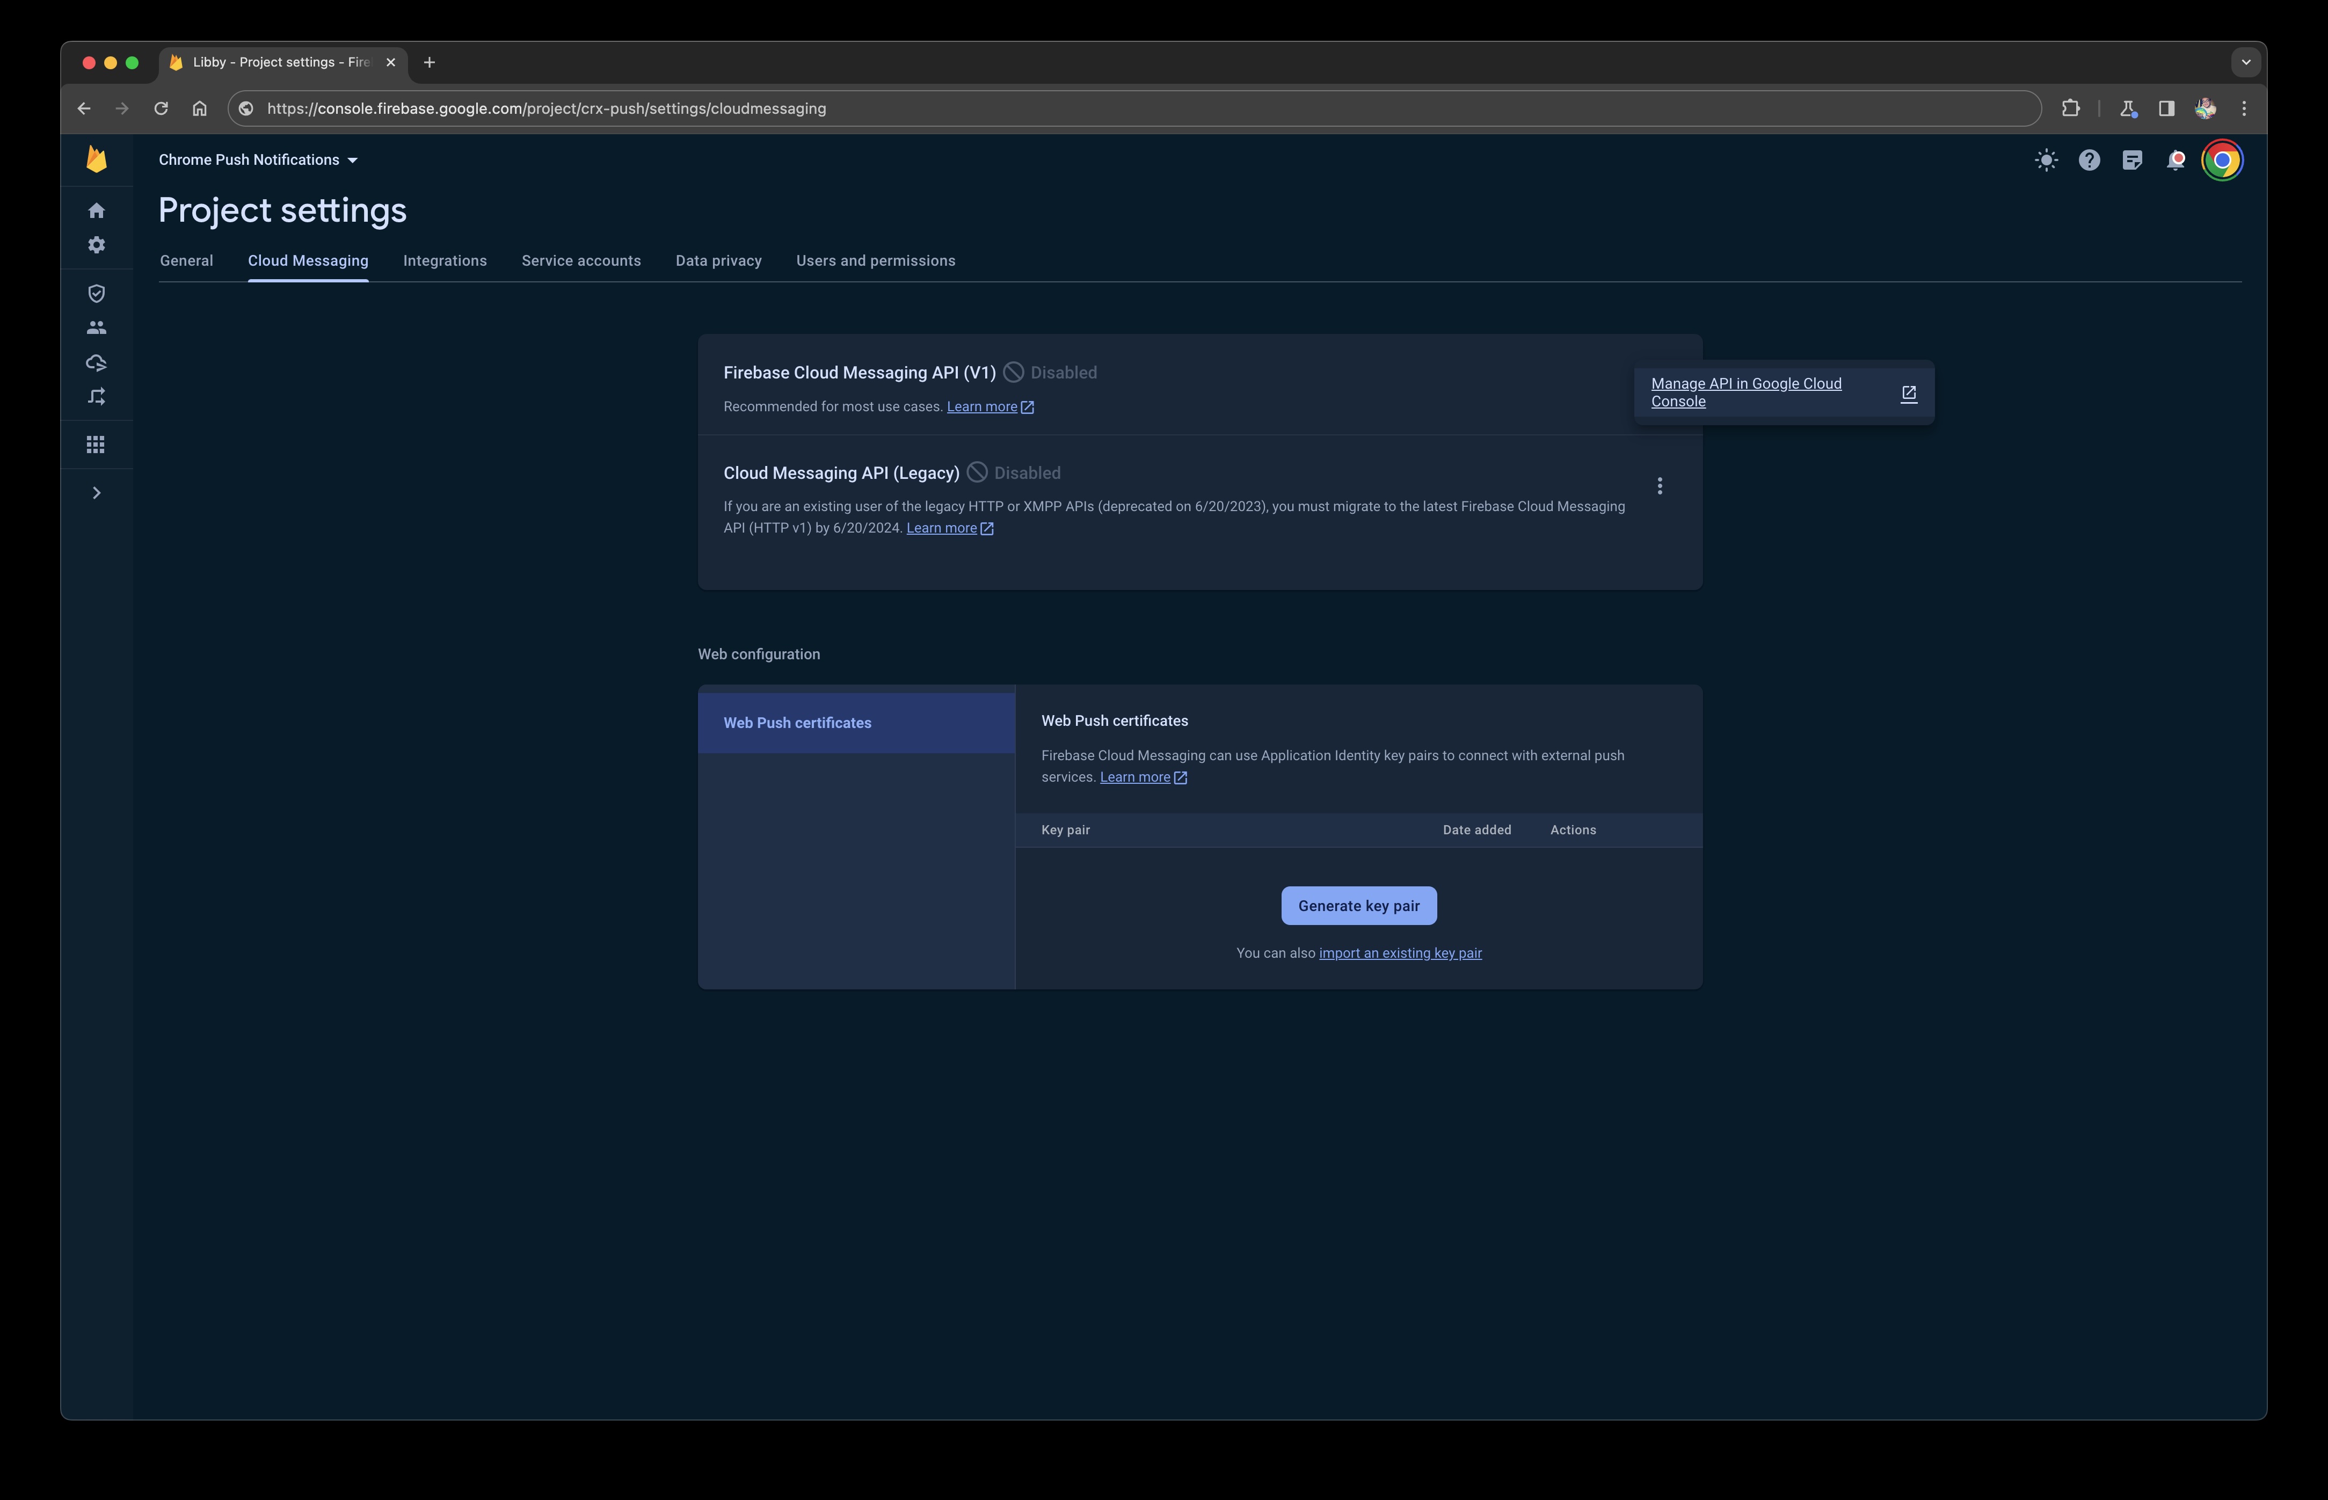Select the Service accounts tab
Image resolution: width=2328 pixels, height=1500 pixels.
pyautogui.click(x=580, y=260)
